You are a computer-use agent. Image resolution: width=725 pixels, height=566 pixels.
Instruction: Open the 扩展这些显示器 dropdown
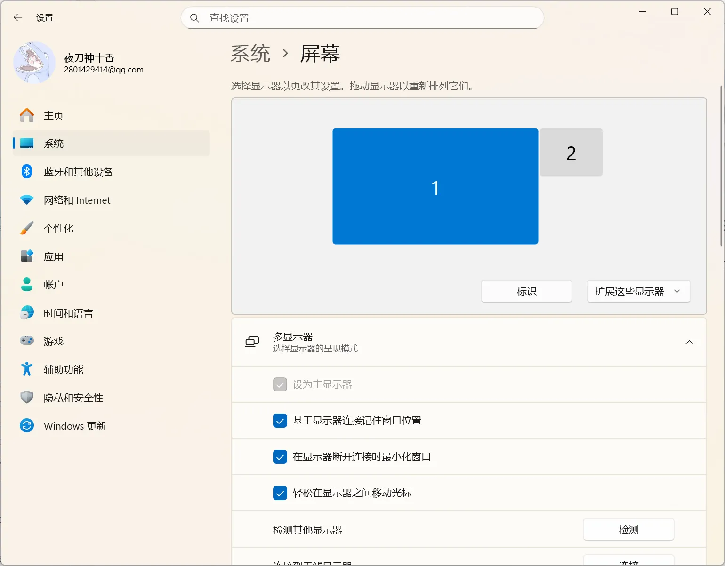(638, 292)
